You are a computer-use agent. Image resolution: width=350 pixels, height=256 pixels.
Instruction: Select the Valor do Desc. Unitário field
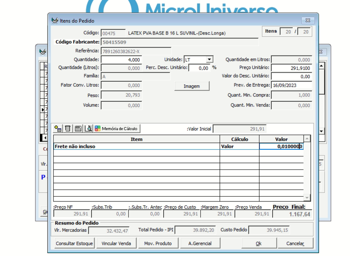pyautogui.click(x=291, y=76)
